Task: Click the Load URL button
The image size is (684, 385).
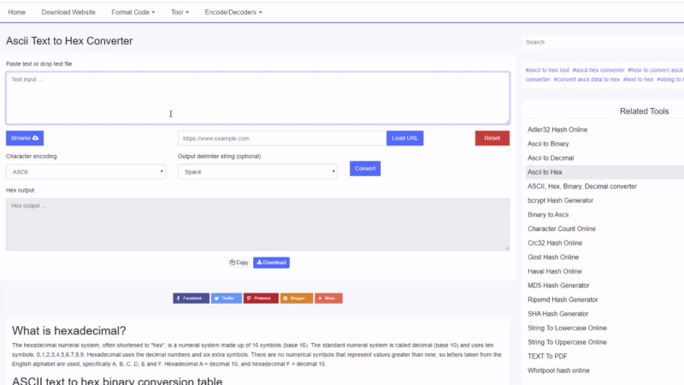Action: (404, 138)
